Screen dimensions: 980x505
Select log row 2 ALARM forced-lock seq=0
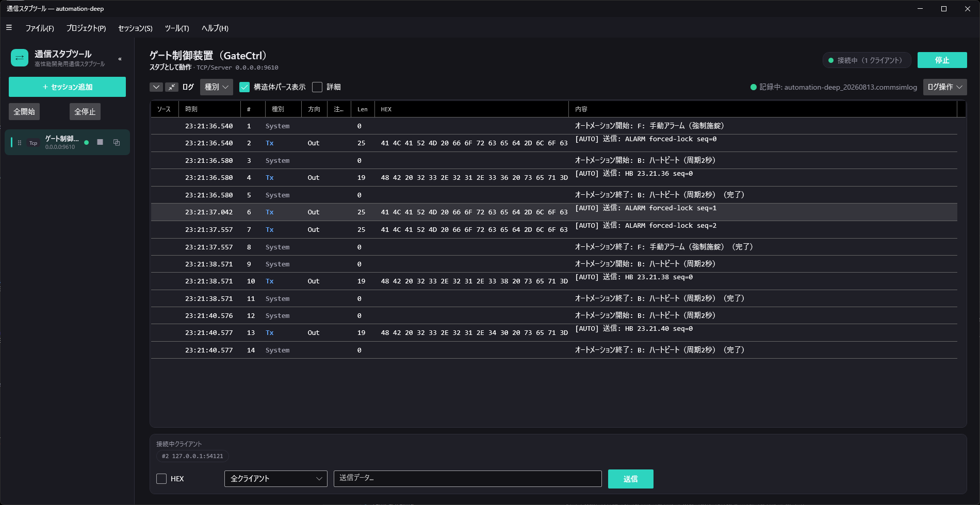[554, 143]
